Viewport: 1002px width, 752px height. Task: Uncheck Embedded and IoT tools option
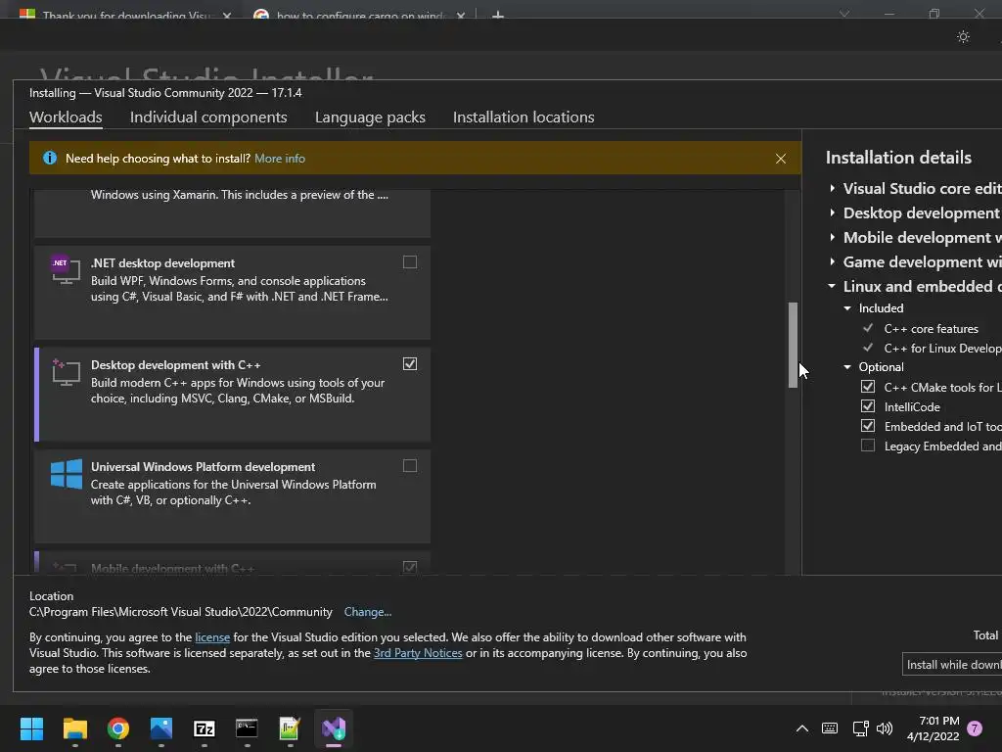point(867,426)
